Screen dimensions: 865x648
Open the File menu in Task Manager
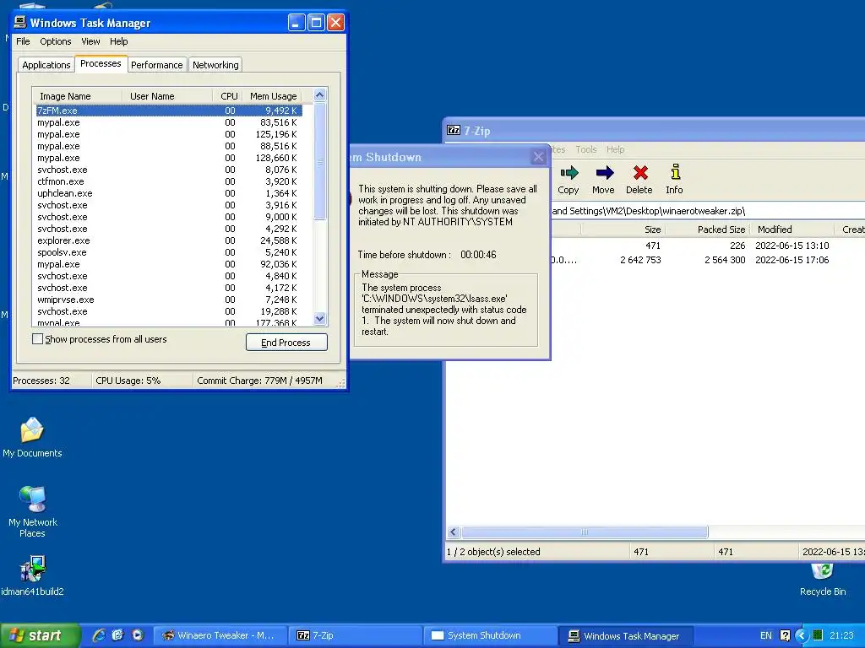coord(23,41)
